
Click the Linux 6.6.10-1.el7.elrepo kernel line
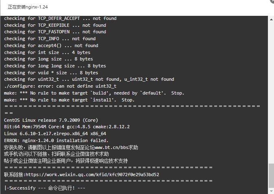[x=55, y=134]
